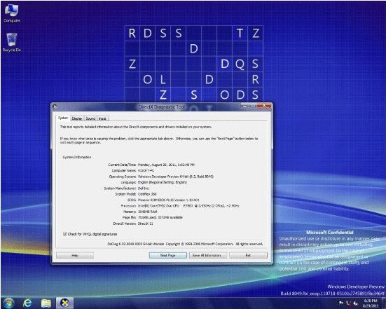This screenshot has height=309, width=386.
Task: Click the Language value English text
Action: [163, 182]
